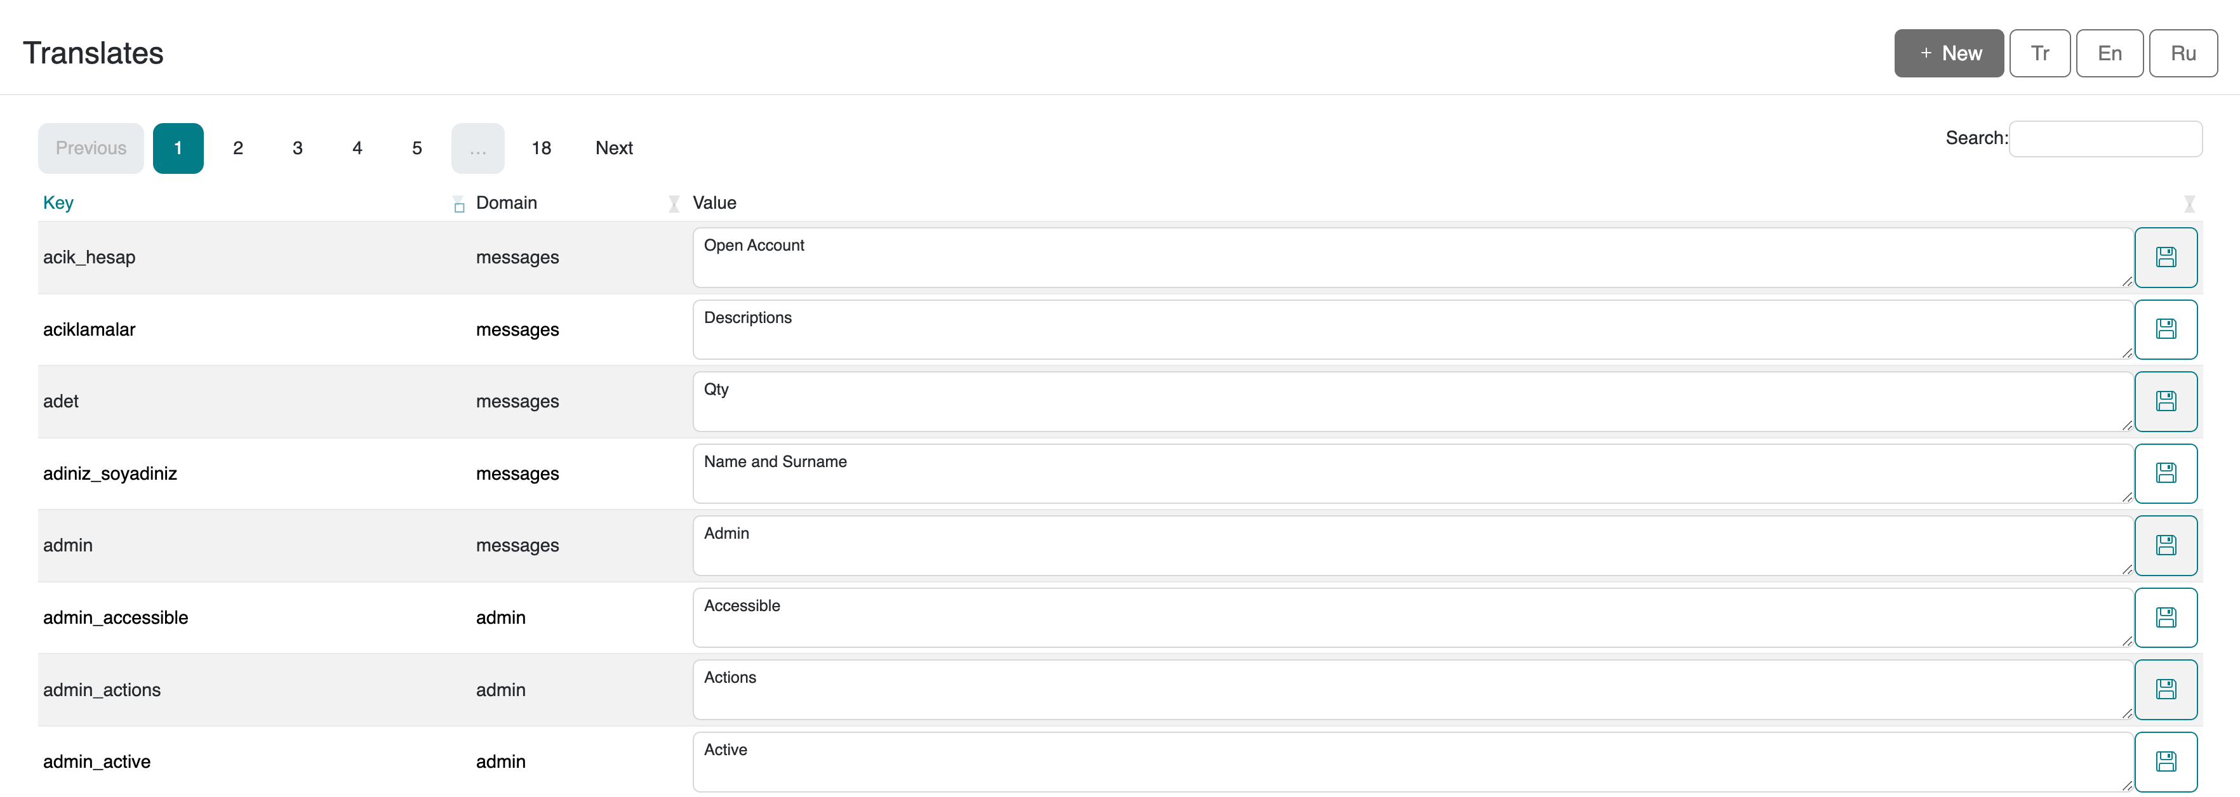Image resolution: width=2240 pixels, height=797 pixels.
Task: Sort table by Value column
Action: (x=714, y=202)
